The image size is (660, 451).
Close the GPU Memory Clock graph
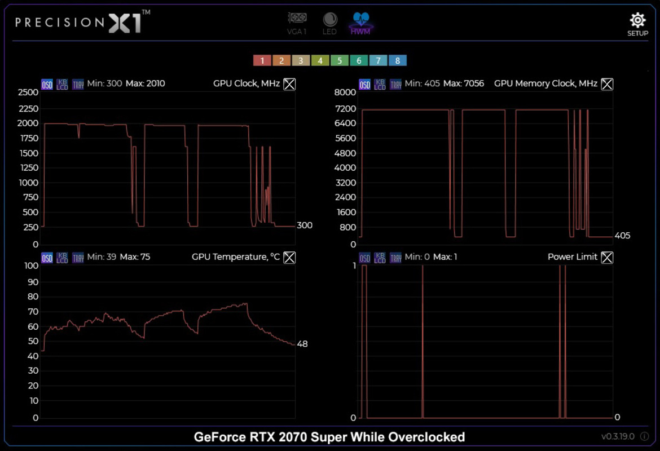pos(607,84)
